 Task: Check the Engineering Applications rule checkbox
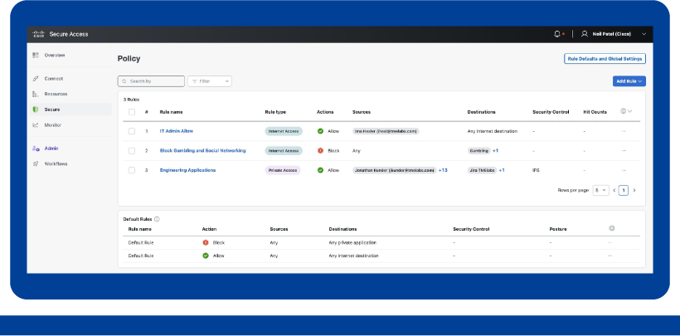(131, 170)
